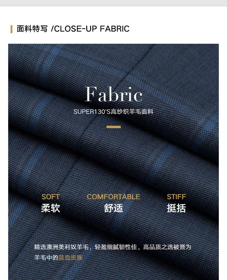The width and height of the screenshot is (227, 280).
Task: Click the 精选澳洲美利奴羊毛 phrase
Action: click(61, 247)
